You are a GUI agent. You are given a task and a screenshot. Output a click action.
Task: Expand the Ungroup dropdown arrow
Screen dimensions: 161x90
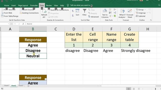pyautogui.click(x=147, y=13)
